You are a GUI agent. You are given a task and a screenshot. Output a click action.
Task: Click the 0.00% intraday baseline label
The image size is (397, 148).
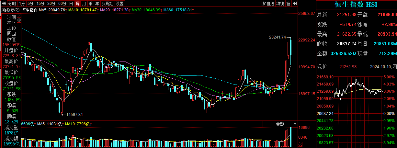[x=389, y=114]
